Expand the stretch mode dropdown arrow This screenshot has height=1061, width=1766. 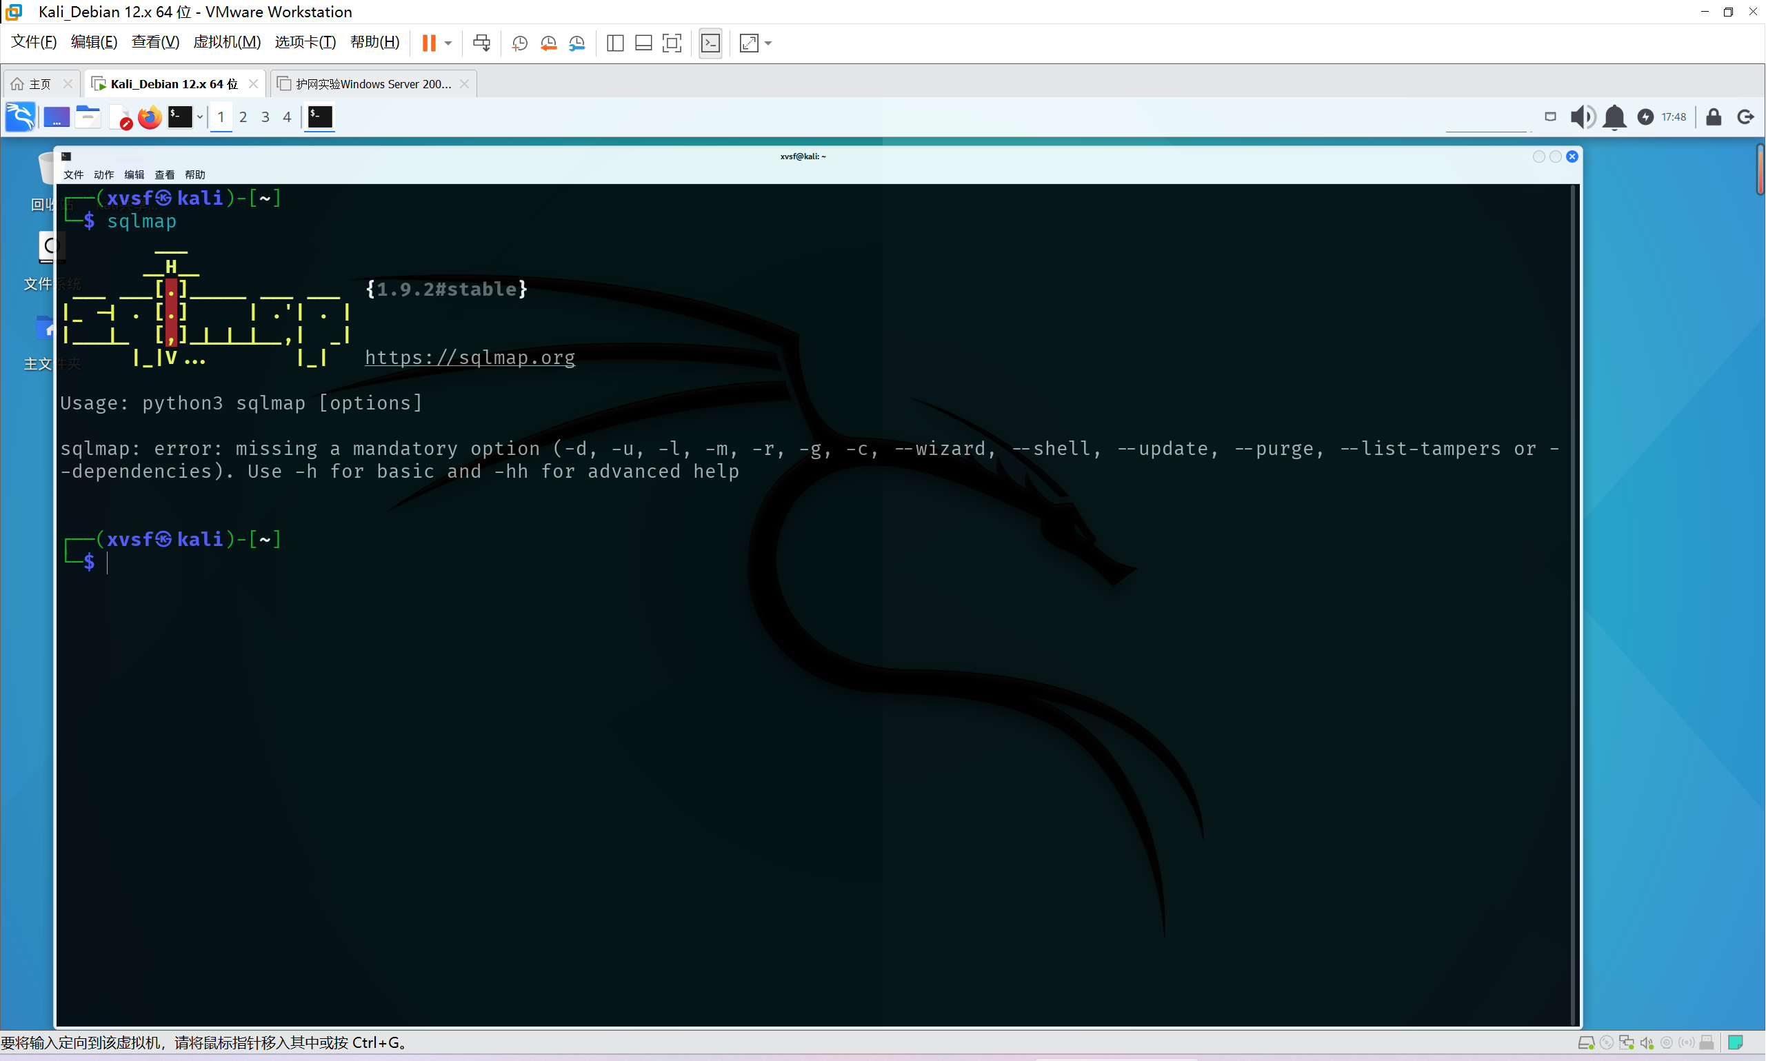point(769,43)
